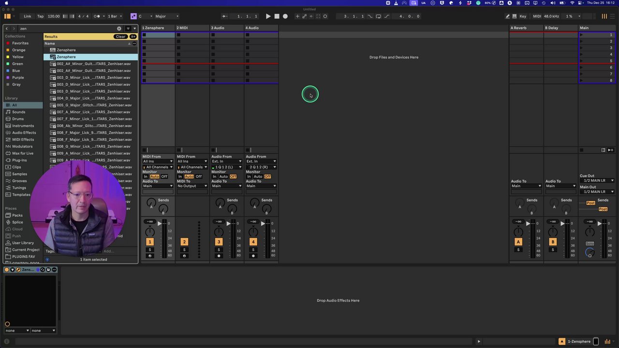This screenshot has width=619, height=348.
Task: Open Audio Effects library category
Action: tap(24, 132)
